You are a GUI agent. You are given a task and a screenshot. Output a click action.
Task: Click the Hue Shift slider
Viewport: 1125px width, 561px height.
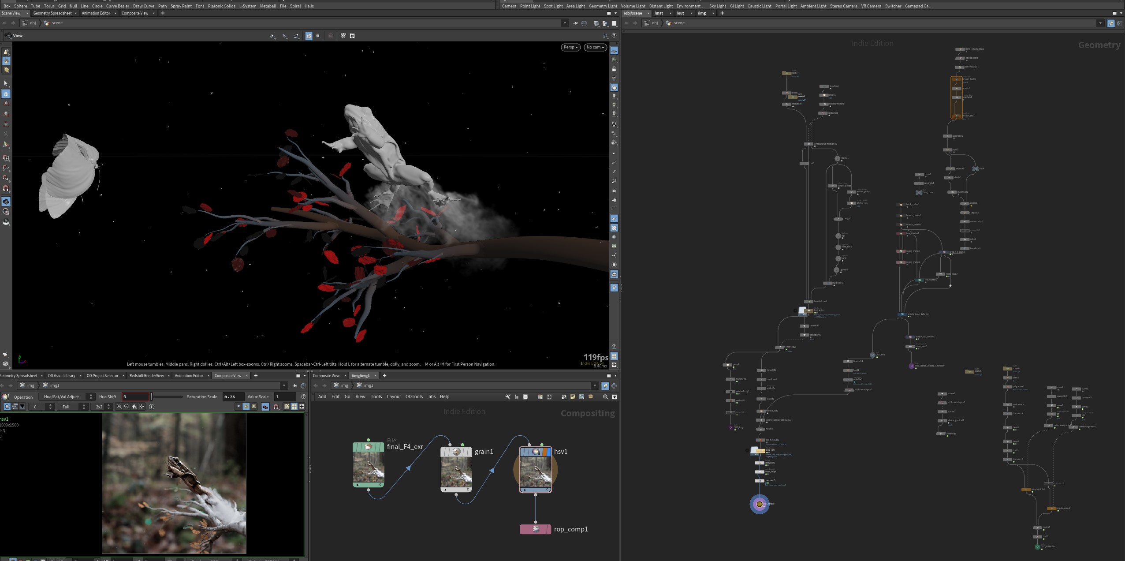pyautogui.click(x=167, y=397)
